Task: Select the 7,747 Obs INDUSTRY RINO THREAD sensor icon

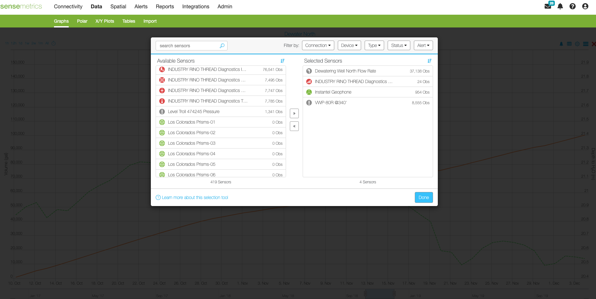Action: [162, 90]
